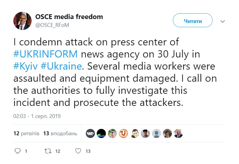Open the OSCE media freedom profile photo
This screenshot has height=164, width=239.
coord(22,21)
